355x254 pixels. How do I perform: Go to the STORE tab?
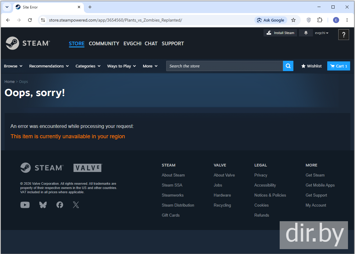[77, 43]
